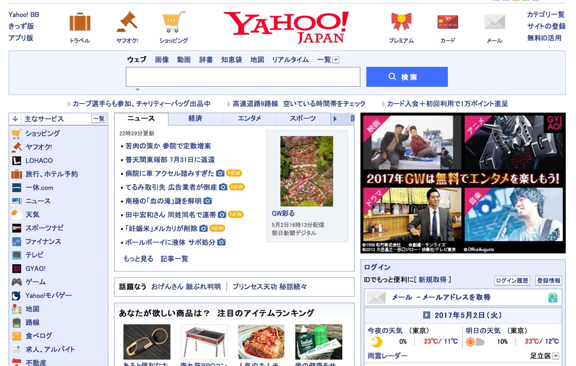Select the 画像 search type

162,59
